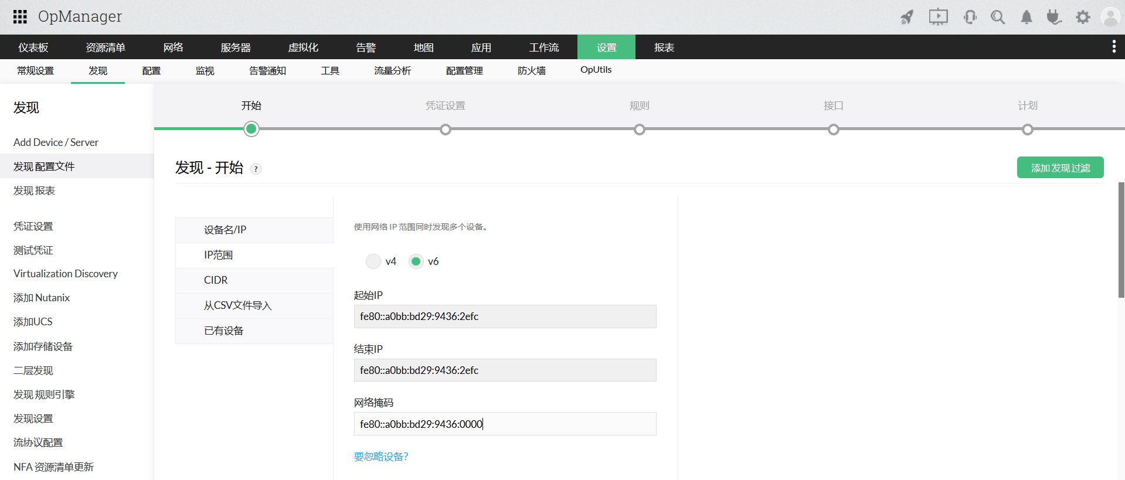Open the vertical three-dot more menu
1125x480 pixels.
pyautogui.click(x=1114, y=47)
